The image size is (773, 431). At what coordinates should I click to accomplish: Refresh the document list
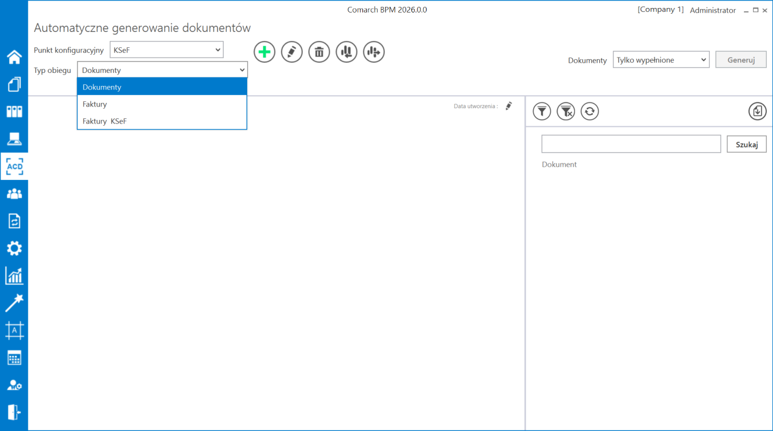pyautogui.click(x=590, y=111)
